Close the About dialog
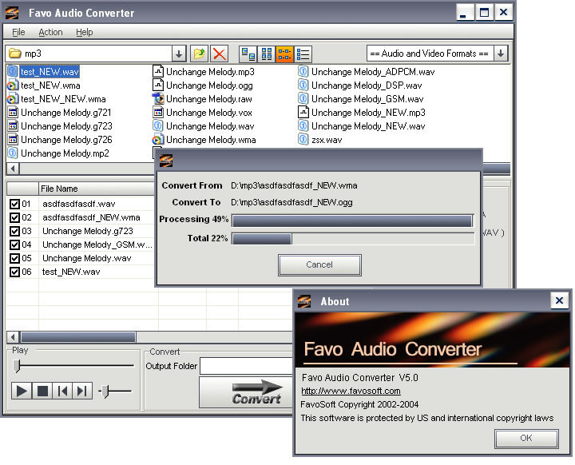This screenshot has width=575, height=465. (559, 300)
